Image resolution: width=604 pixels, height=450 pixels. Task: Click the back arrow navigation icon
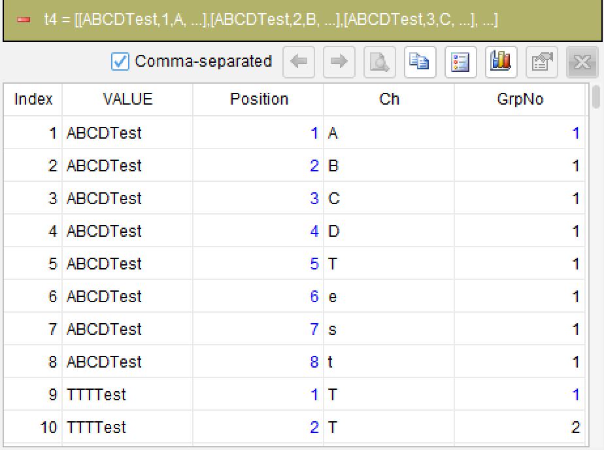pos(299,62)
